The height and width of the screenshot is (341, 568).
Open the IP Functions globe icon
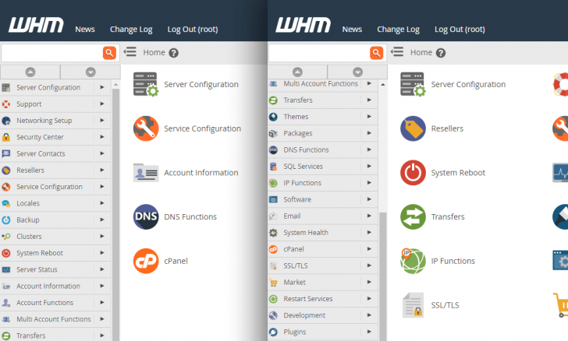[413, 261]
